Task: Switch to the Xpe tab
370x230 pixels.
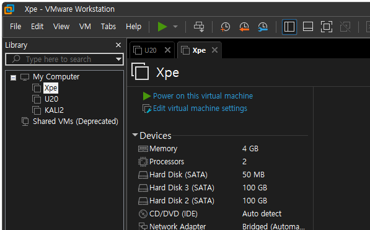Action: [199, 50]
